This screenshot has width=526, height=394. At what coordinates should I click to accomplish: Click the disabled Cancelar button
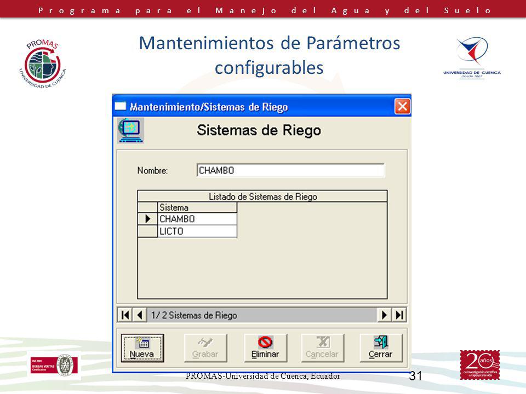[x=322, y=348]
